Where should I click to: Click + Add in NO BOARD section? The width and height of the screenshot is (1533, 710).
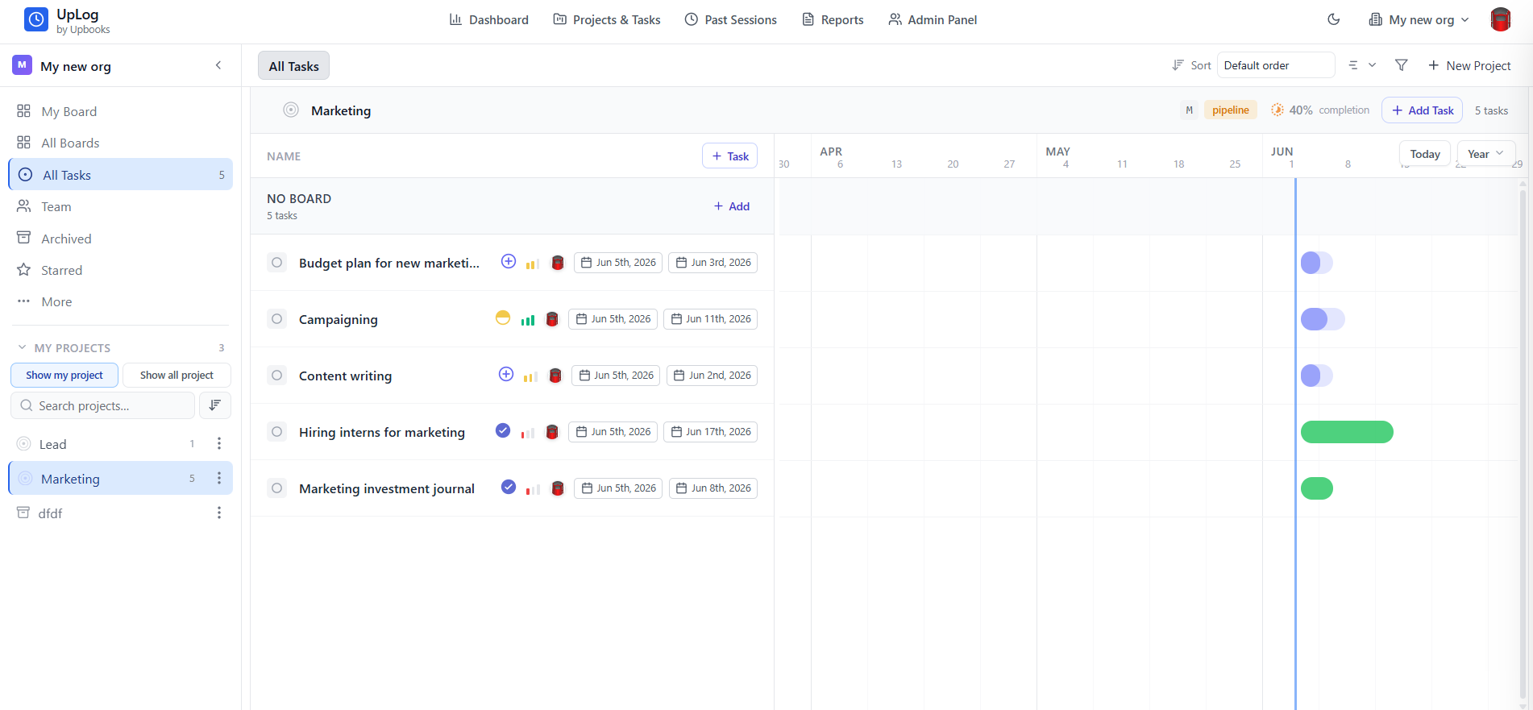[732, 206]
